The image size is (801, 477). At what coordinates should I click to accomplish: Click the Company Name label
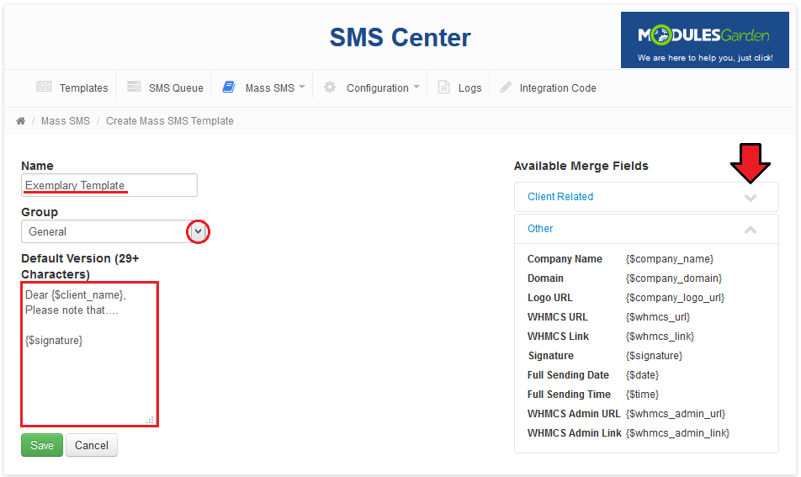tap(565, 259)
